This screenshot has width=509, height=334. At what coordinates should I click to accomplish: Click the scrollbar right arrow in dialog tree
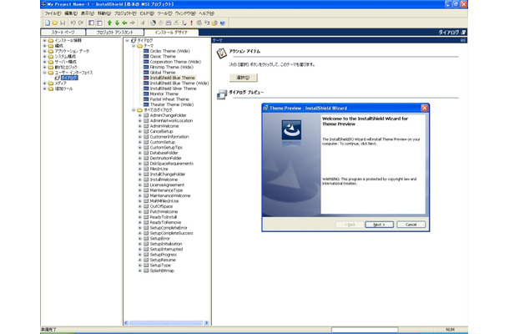(206, 322)
